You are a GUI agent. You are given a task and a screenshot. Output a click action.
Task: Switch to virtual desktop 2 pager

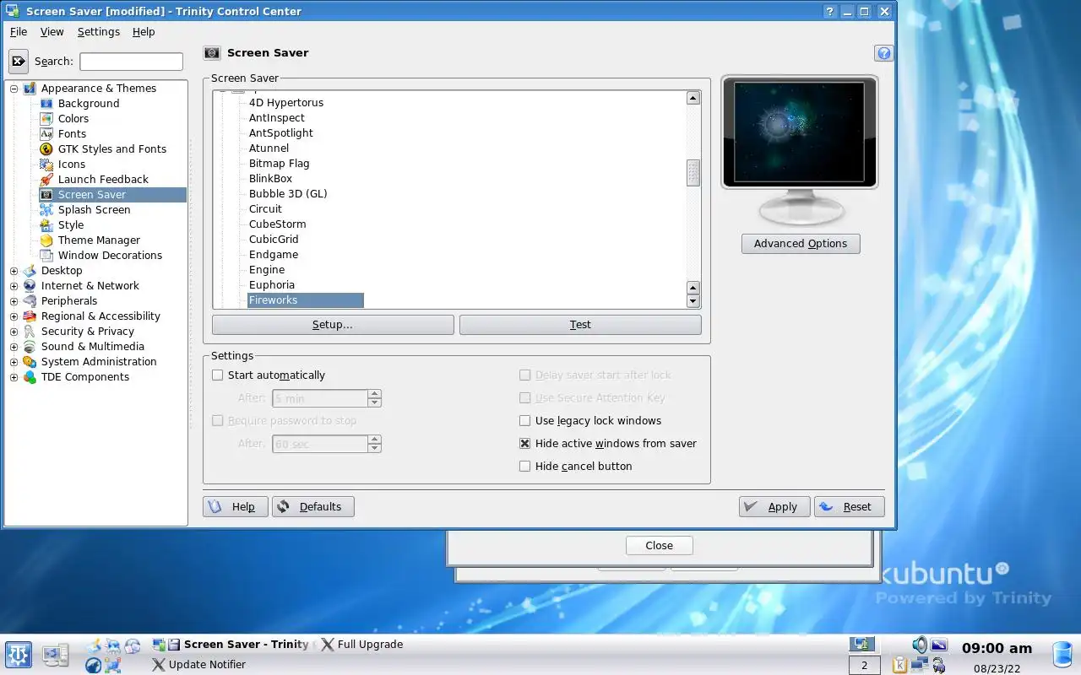(x=864, y=665)
